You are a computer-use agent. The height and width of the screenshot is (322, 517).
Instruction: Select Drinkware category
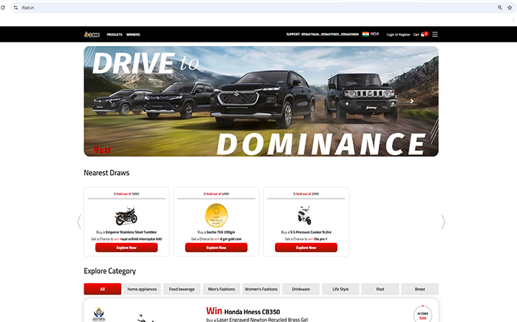pyautogui.click(x=301, y=289)
